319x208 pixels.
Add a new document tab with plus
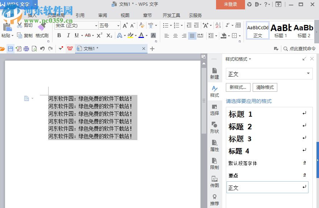[x=152, y=49]
